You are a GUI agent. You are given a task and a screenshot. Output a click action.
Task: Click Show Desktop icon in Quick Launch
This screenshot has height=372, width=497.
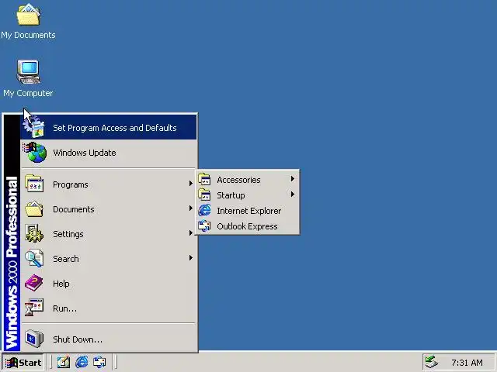pos(64,362)
